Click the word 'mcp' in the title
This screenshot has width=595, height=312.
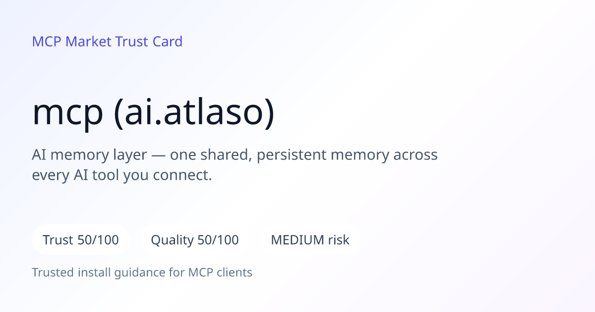pos(68,117)
